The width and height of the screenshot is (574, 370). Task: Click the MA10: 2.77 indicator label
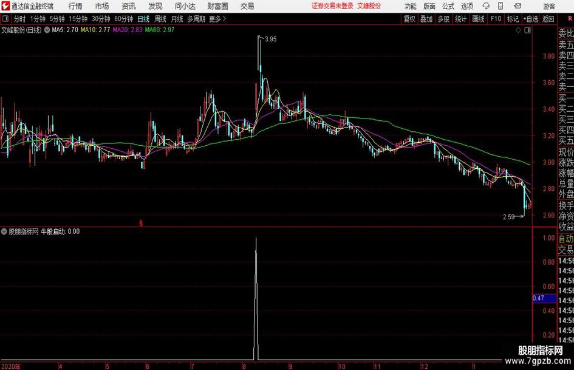point(95,30)
